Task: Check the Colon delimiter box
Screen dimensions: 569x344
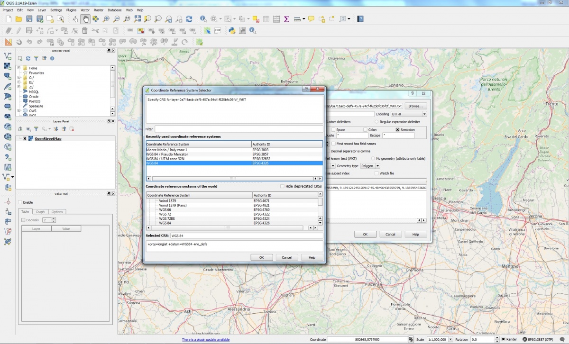Action: point(365,129)
